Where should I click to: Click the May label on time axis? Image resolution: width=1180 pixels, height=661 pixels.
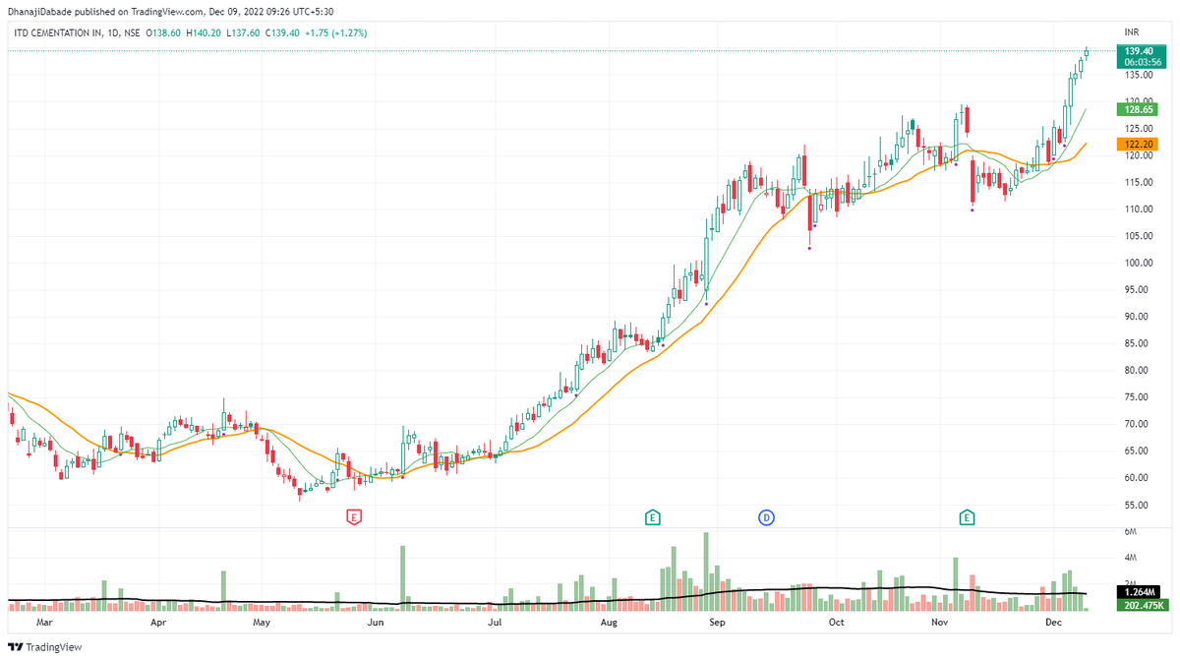point(262,623)
